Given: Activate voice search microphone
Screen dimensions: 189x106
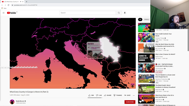Looking at the screenshot, I should [x=125, y=13].
